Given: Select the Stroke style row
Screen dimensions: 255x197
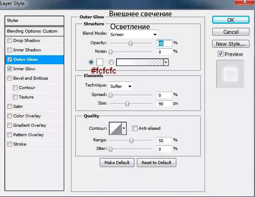Looking at the screenshot, I should [x=35, y=144].
